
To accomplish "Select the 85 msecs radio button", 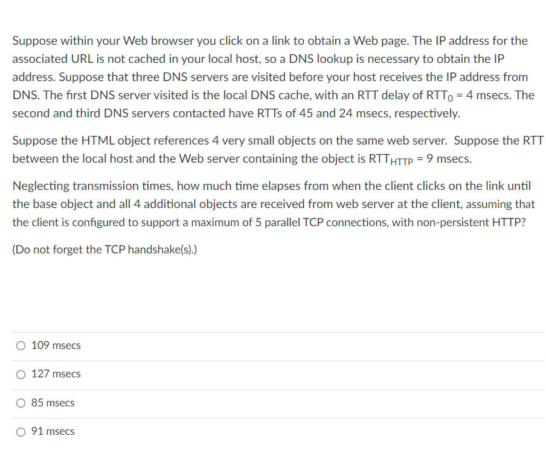I will pos(21,402).
